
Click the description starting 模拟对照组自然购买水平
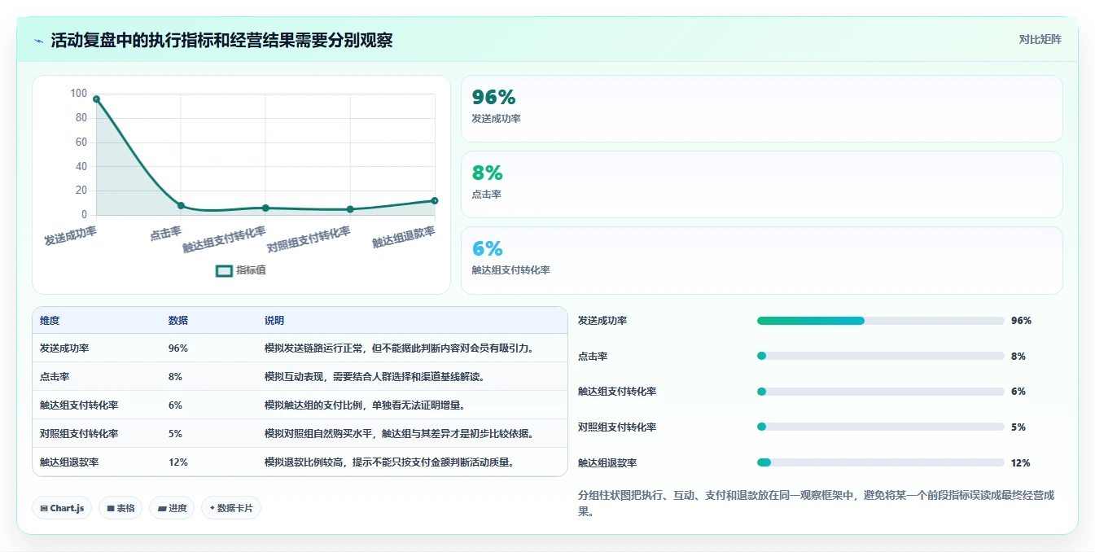[x=399, y=434]
